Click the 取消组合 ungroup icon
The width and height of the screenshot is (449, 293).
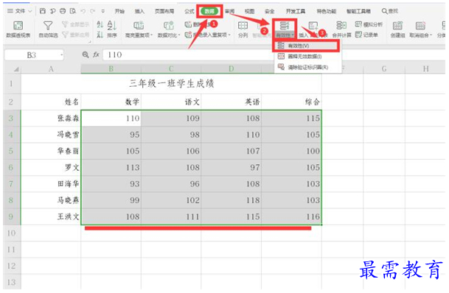point(420,26)
